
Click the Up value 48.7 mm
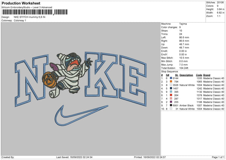click(184, 44)
